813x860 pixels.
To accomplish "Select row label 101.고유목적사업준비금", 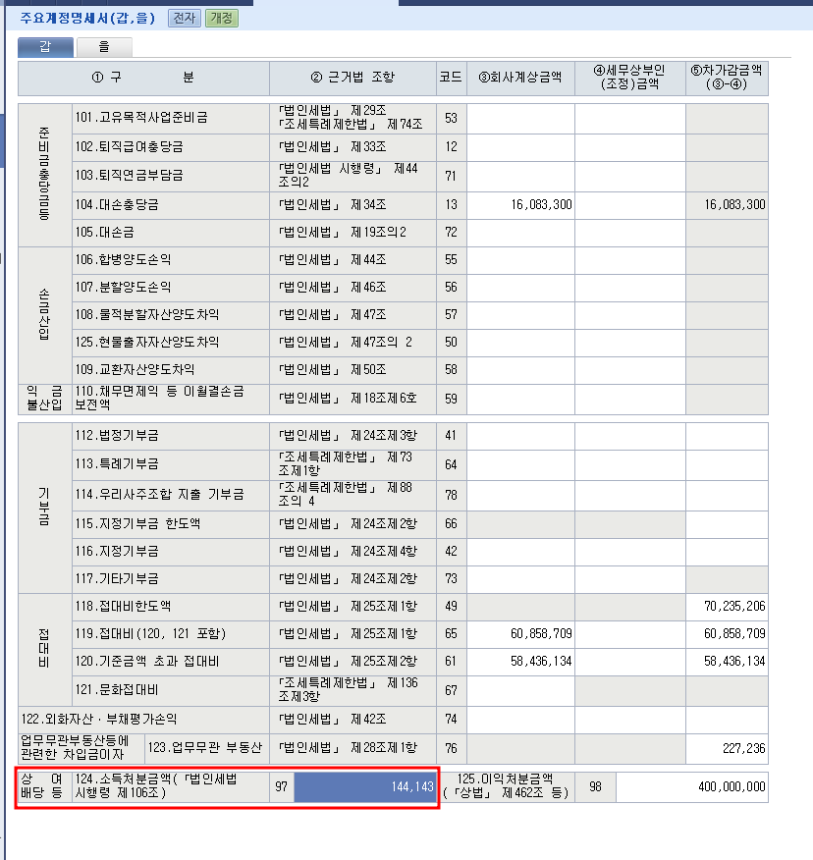I will pyautogui.click(x=171, y=118).
